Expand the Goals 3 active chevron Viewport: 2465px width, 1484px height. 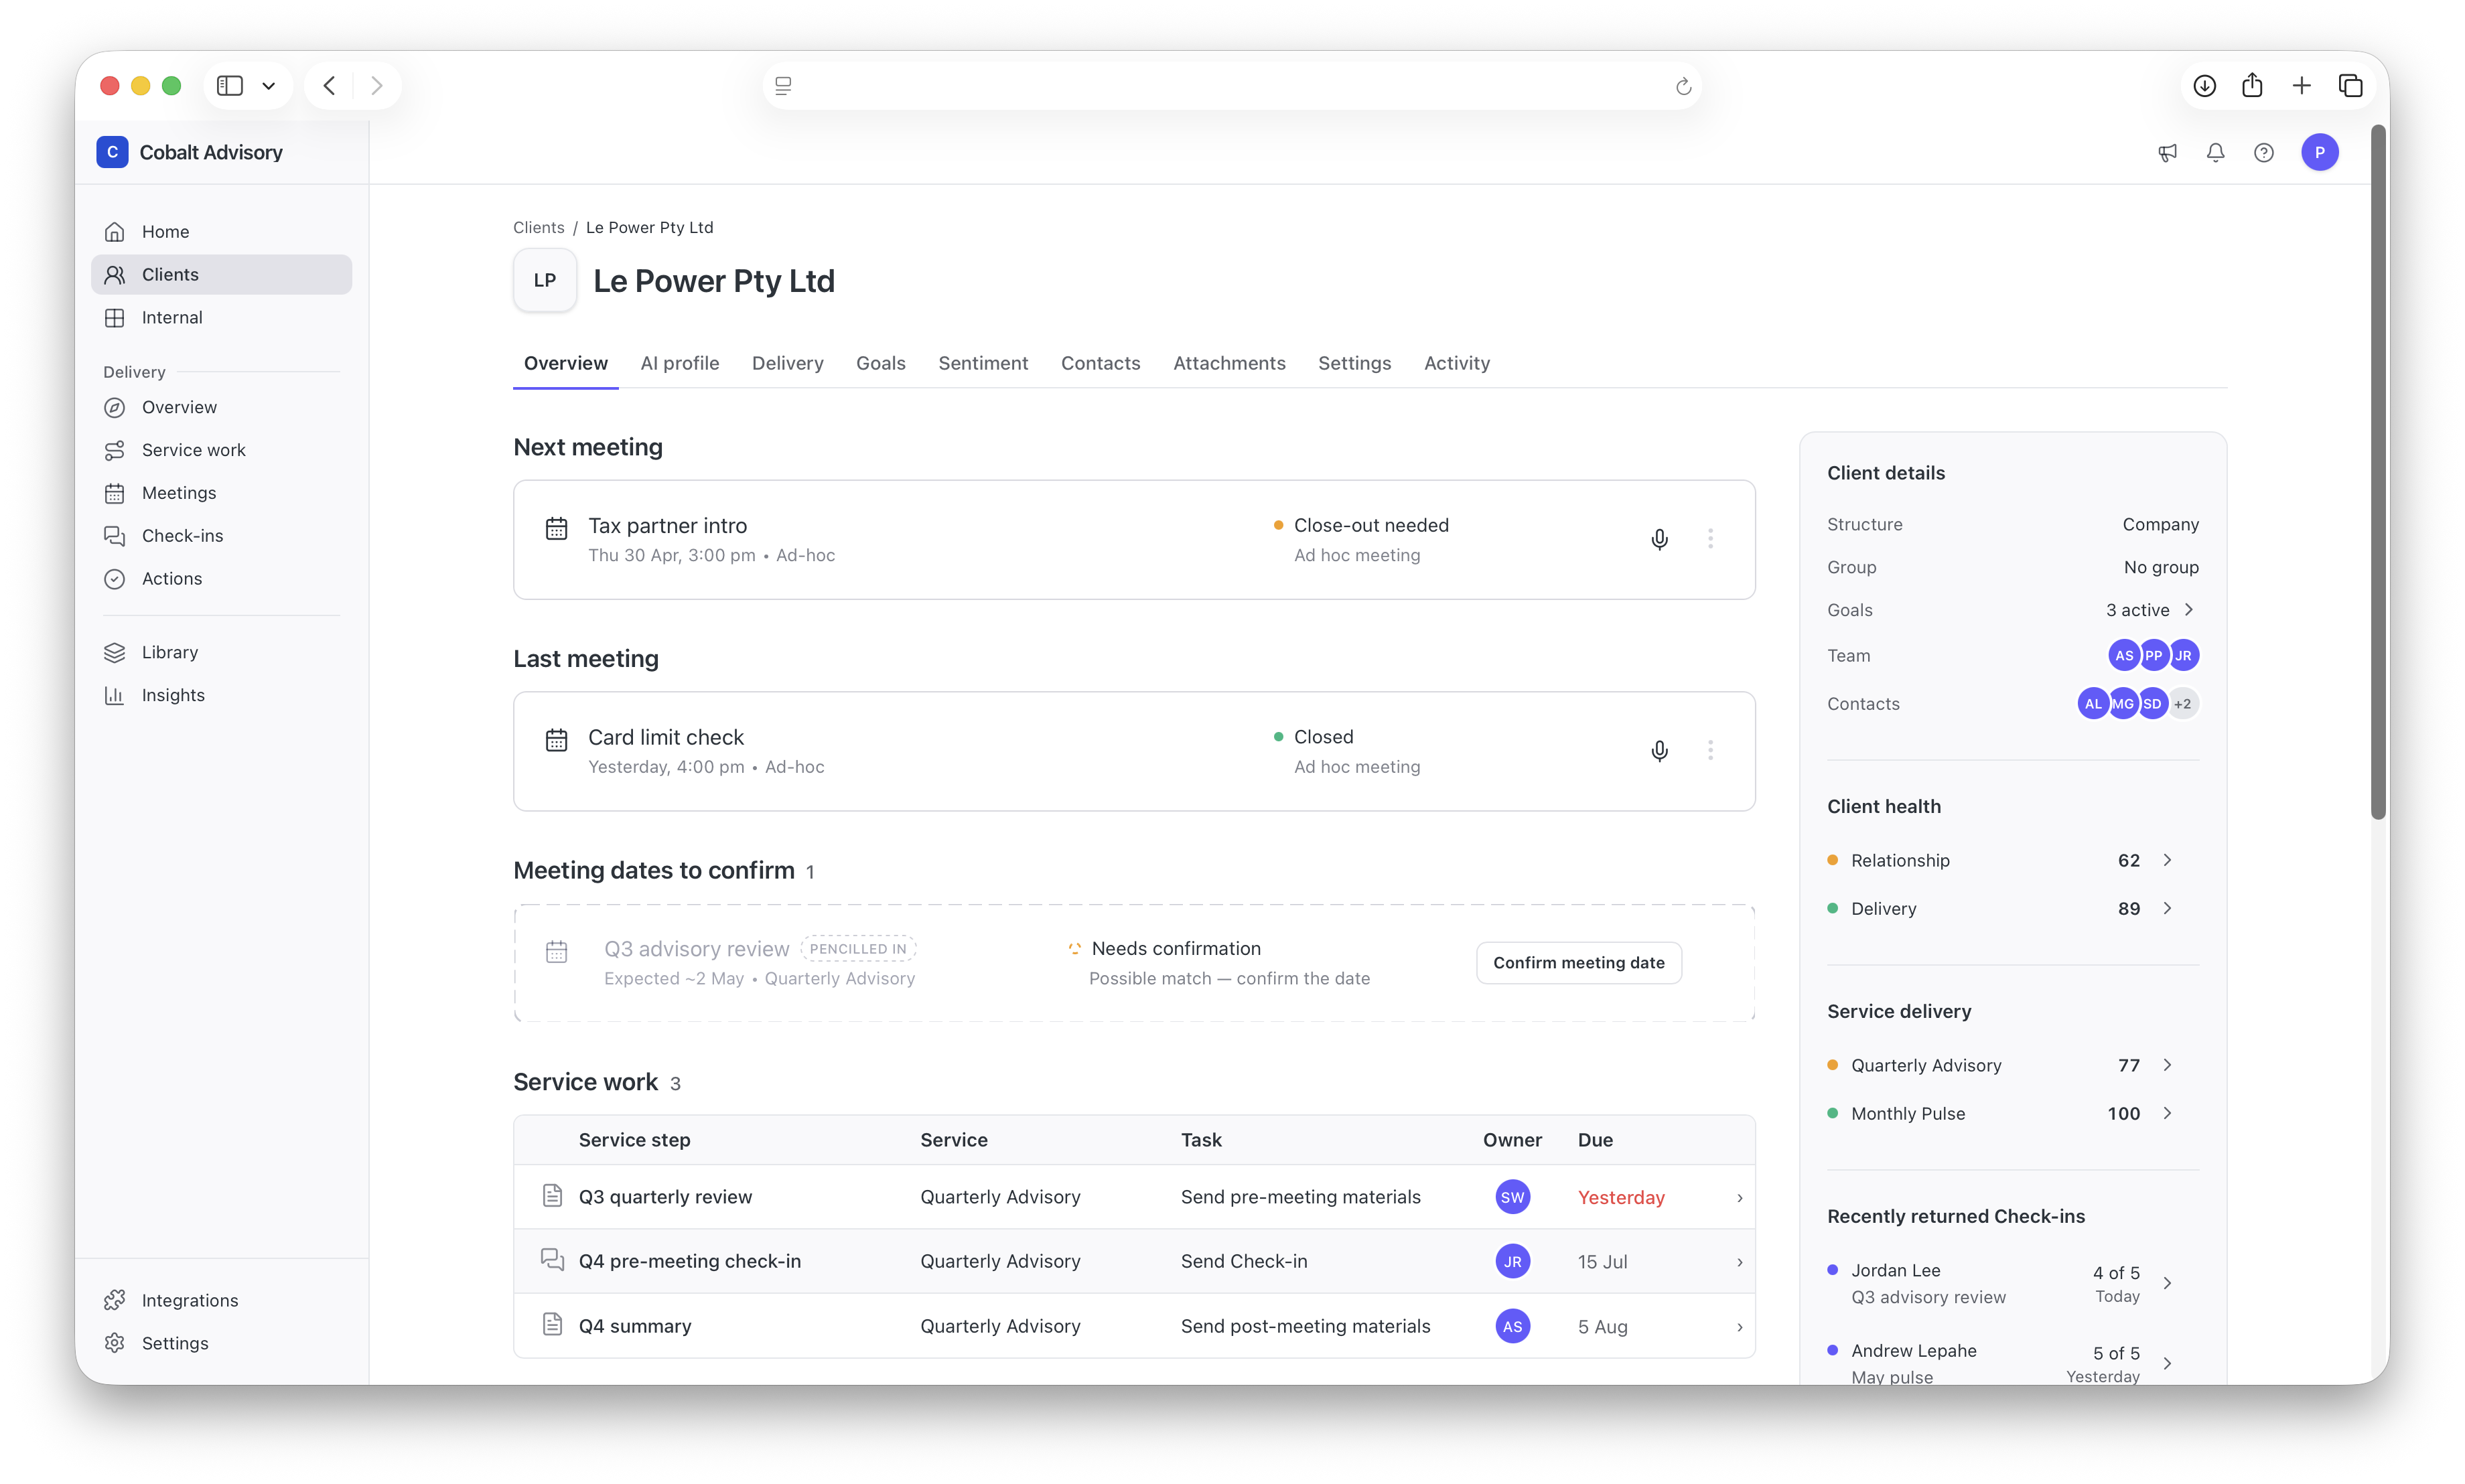[2189, 610]
